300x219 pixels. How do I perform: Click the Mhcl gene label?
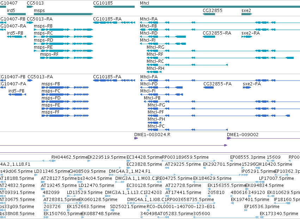(x=145, y=3)
